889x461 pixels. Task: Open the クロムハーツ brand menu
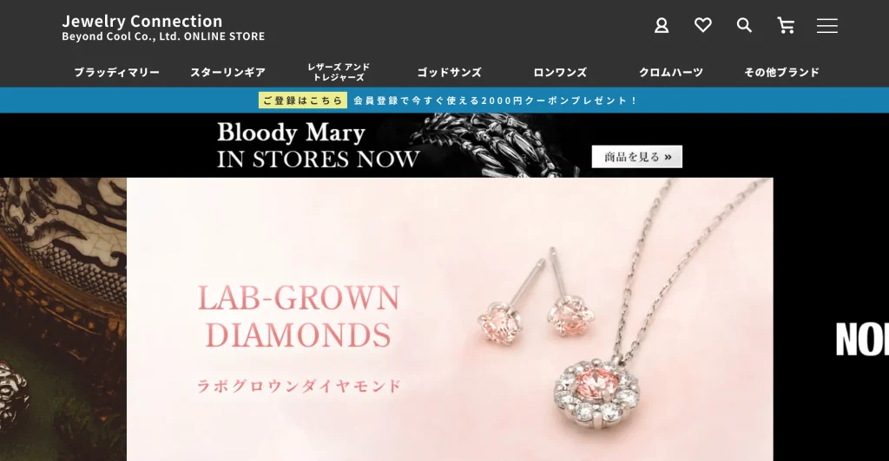pyautogui.click(x=671, y=73)
